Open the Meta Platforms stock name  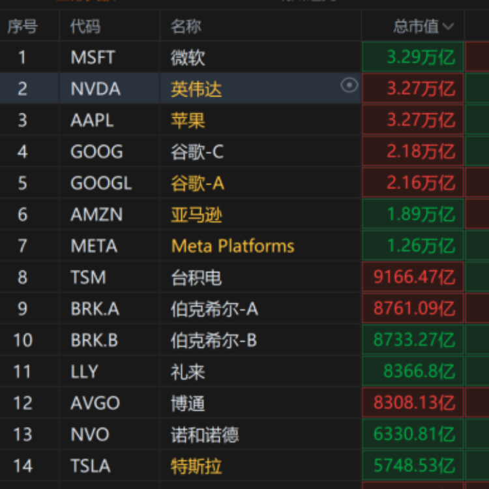click(233, 246)
